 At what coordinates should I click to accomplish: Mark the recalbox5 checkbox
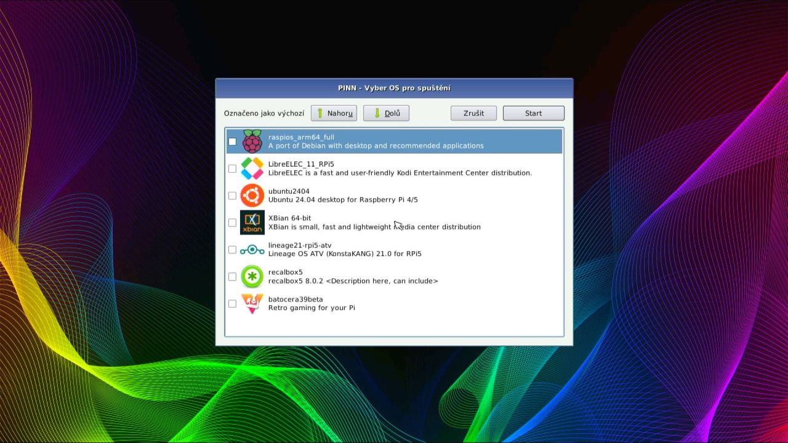232,277
